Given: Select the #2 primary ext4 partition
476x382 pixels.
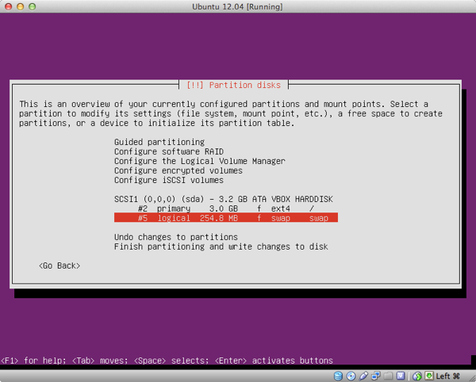Looking at the screenshot, I should point(226,208).
